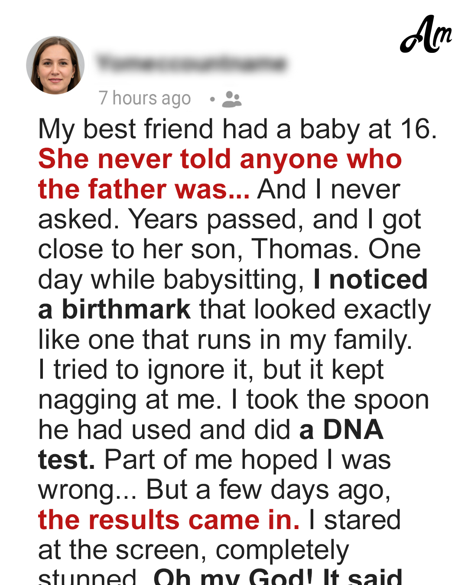This screenshot has height=585, width=468.
Task: Click the friends audience icon
Action: click(x=232, y=99)
